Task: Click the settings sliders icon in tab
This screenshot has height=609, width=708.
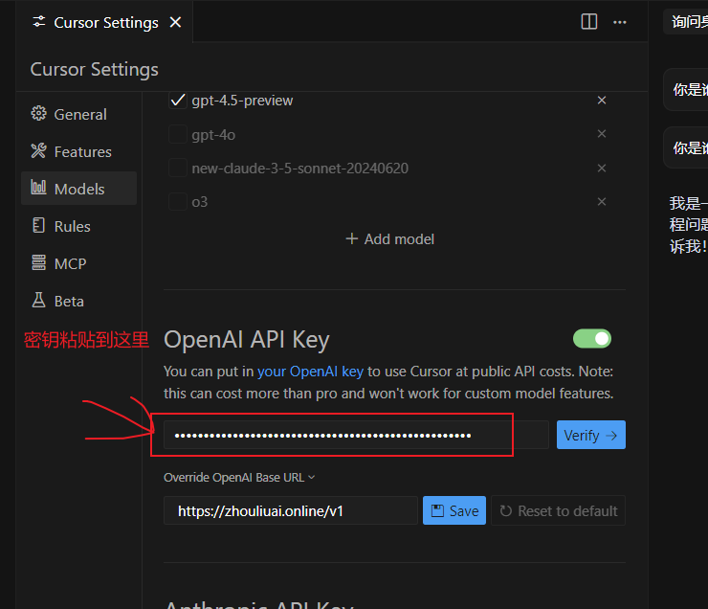Action: (39, 22)
